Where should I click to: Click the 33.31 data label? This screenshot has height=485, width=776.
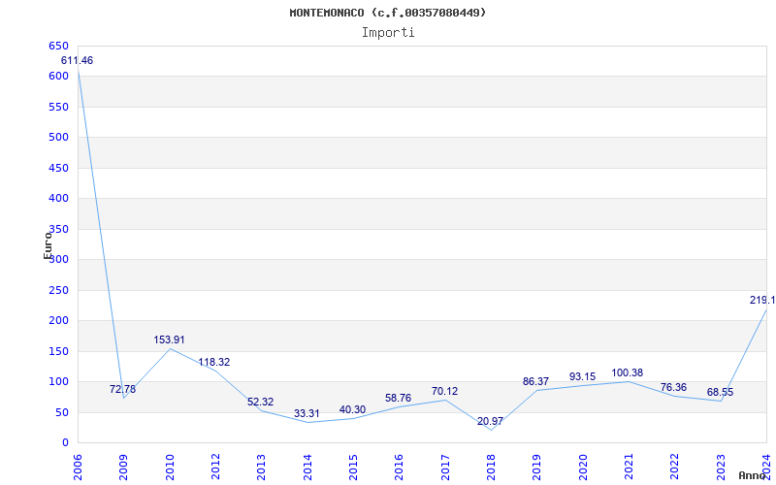pos(307,414)
